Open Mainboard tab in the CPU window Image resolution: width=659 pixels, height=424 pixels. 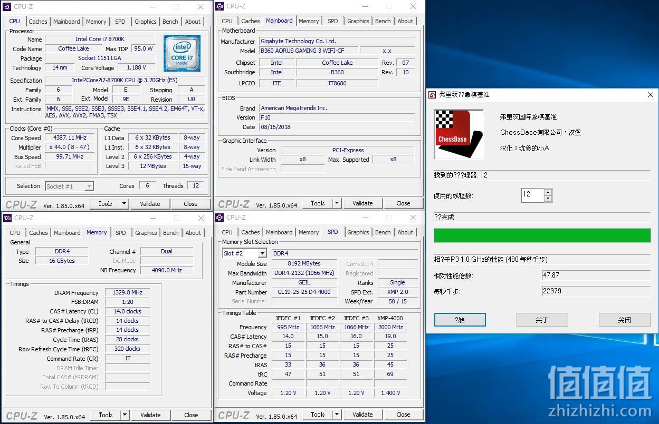(x=67, y=22)
